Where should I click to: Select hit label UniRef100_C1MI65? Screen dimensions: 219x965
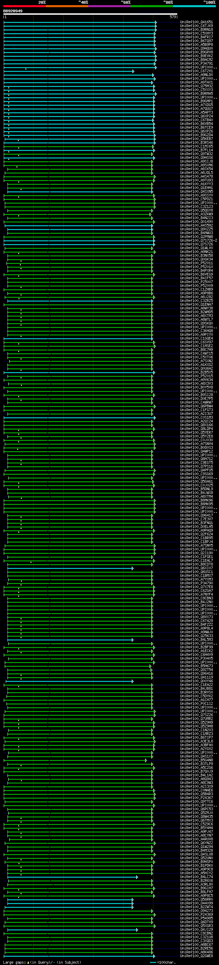click(196, 146)
